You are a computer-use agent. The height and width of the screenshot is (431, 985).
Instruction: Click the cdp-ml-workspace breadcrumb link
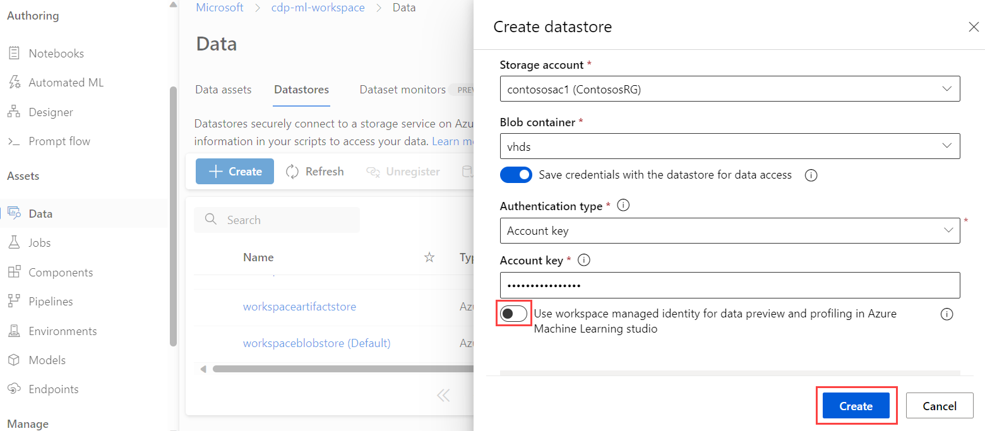(319, 8)
